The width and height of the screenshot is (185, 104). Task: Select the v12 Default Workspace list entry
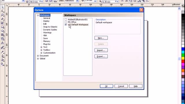tap(78, 25)
